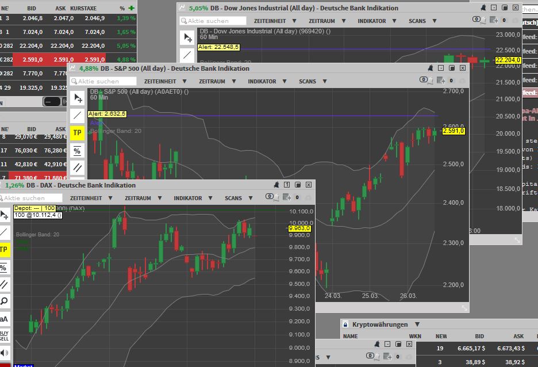This screenshot has width=538, height=367.
Task: Select the parallel channel tool in DAX chart
Action: tap(3, 284)
